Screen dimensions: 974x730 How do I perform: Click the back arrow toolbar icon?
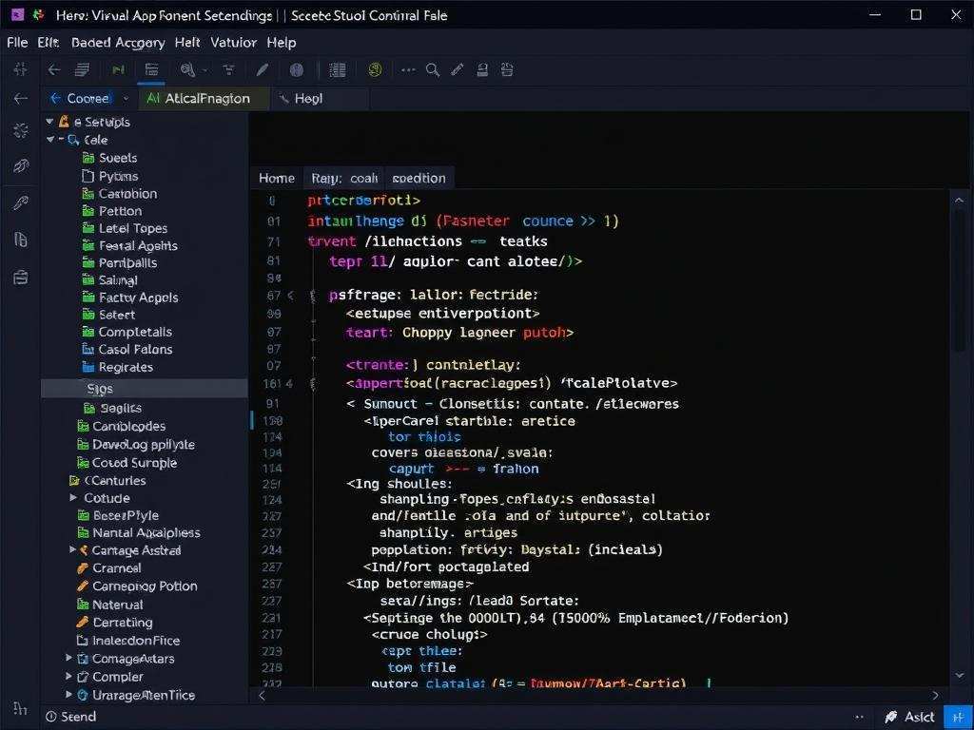[x=54, y=69]
